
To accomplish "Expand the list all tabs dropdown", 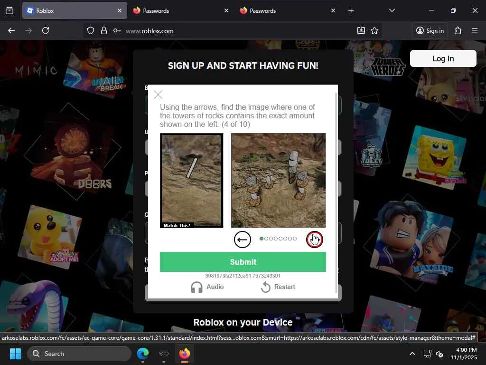I will (x=392, y=10).
